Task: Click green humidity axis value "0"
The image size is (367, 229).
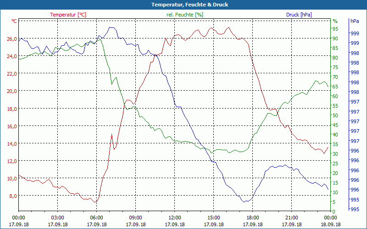Action: (334, 212)
